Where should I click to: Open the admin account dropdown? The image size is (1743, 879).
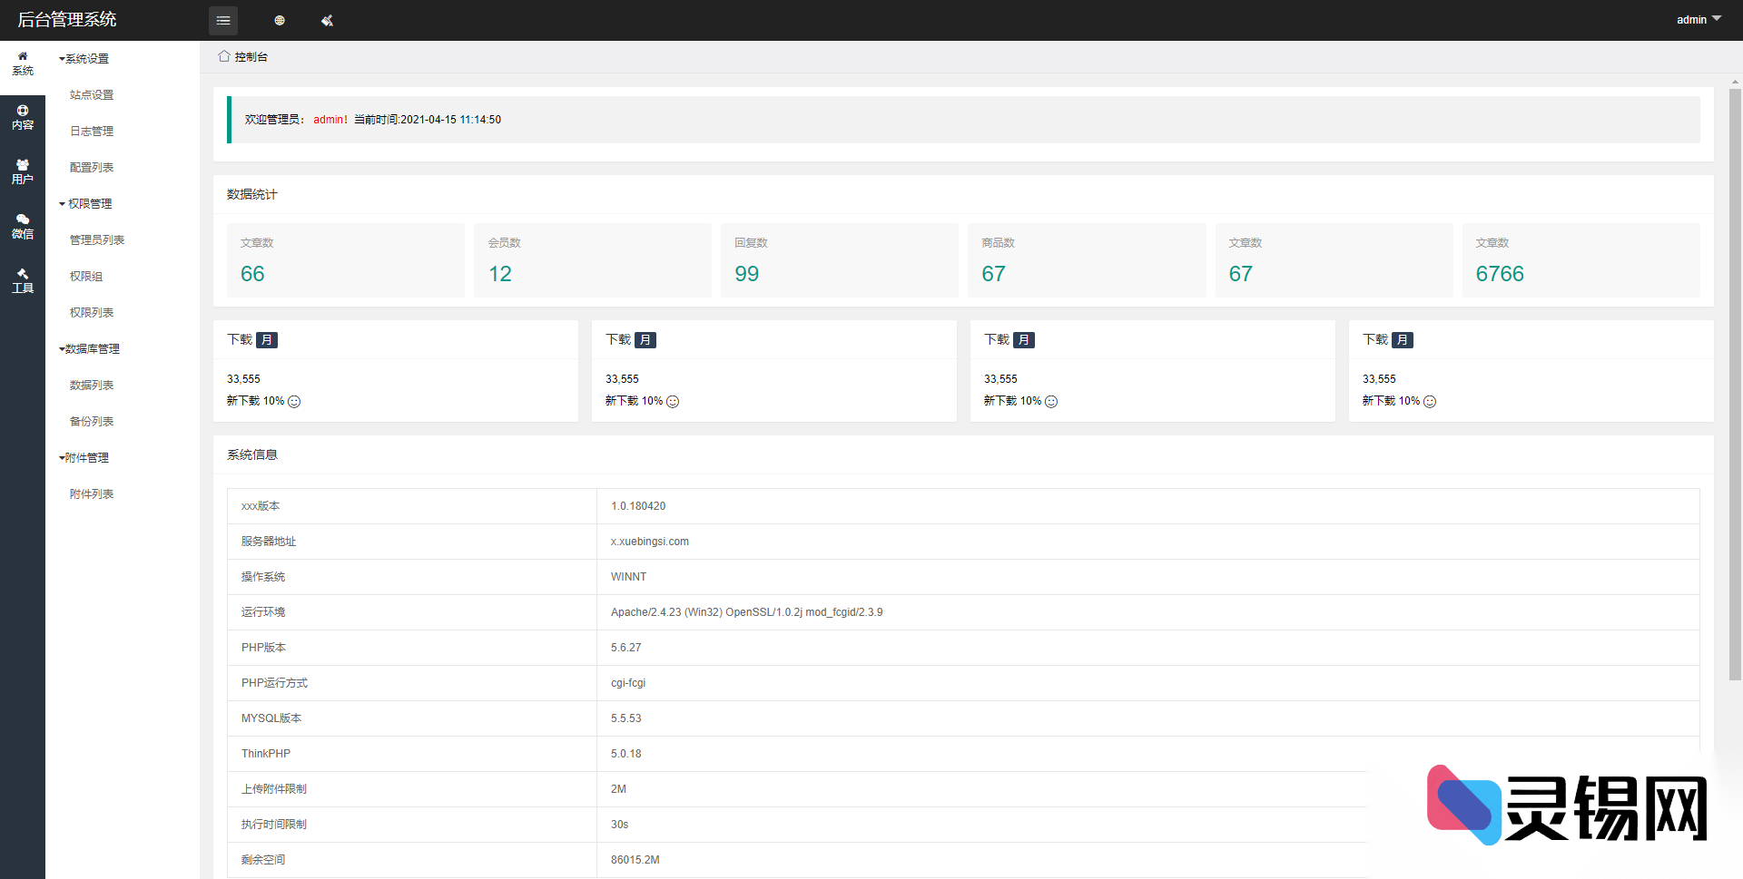1697,19
